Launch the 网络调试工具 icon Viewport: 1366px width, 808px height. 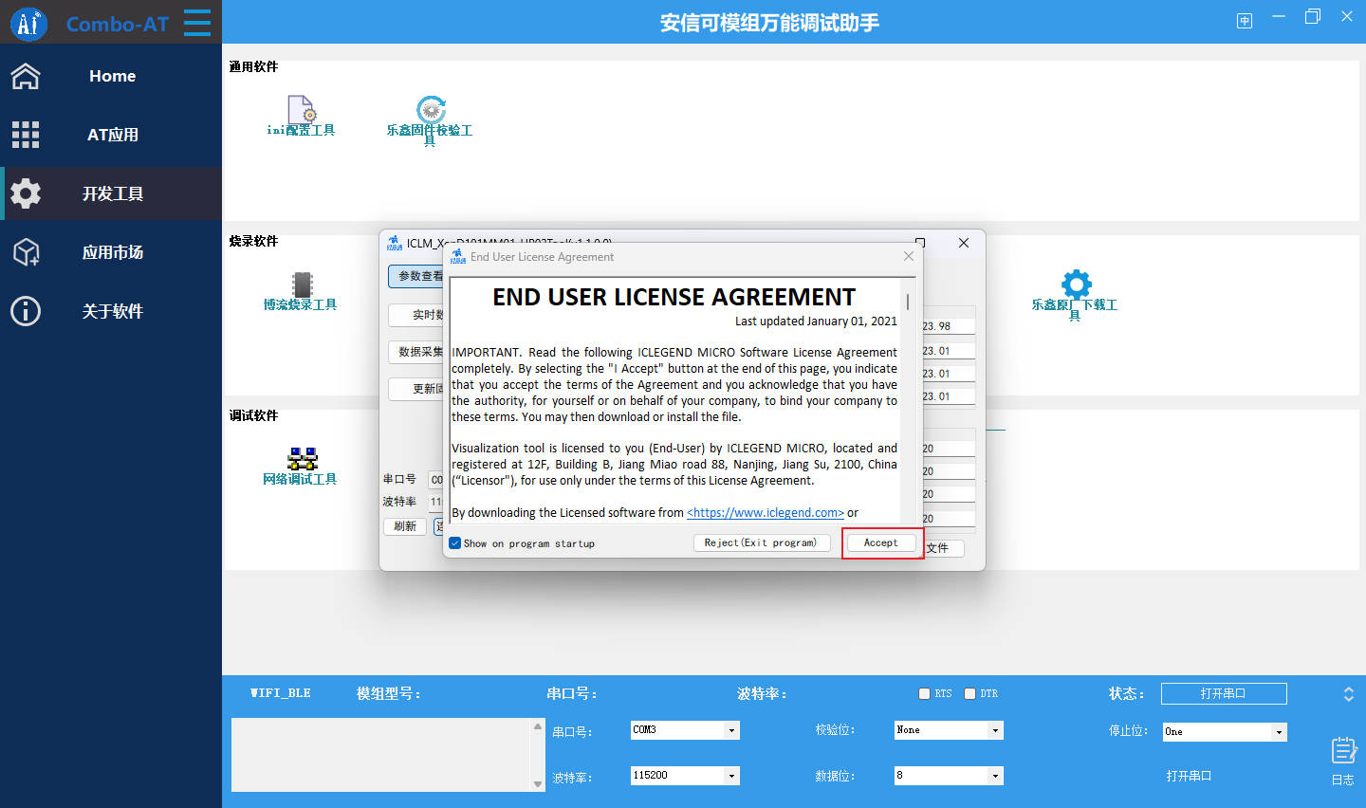(302, 459)
